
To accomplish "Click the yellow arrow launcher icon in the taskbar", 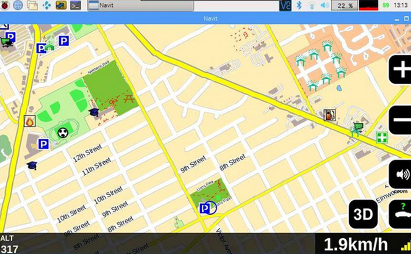I will [61, 5].
